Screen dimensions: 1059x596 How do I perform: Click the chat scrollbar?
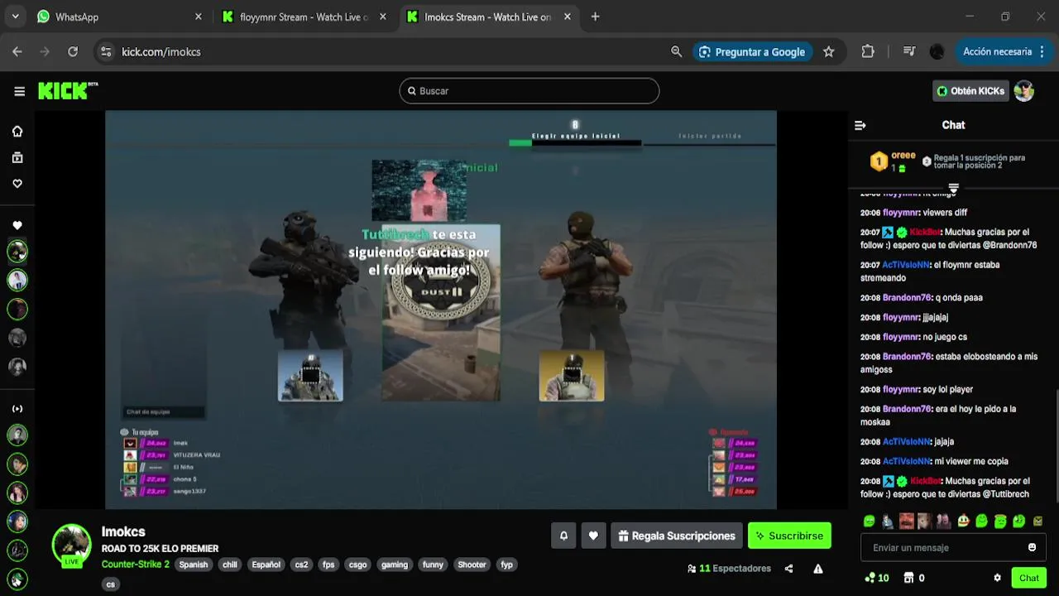pyautogui.click(x=1056, y=445)
